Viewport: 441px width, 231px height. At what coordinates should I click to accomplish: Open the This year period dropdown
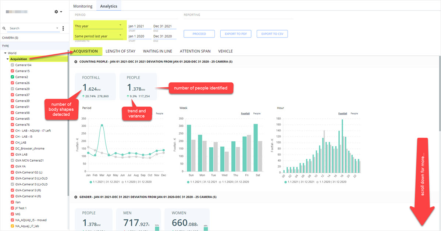click(98, 26)
